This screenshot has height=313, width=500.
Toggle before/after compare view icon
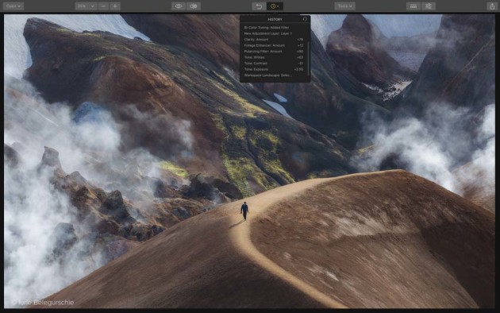point(194,6)
